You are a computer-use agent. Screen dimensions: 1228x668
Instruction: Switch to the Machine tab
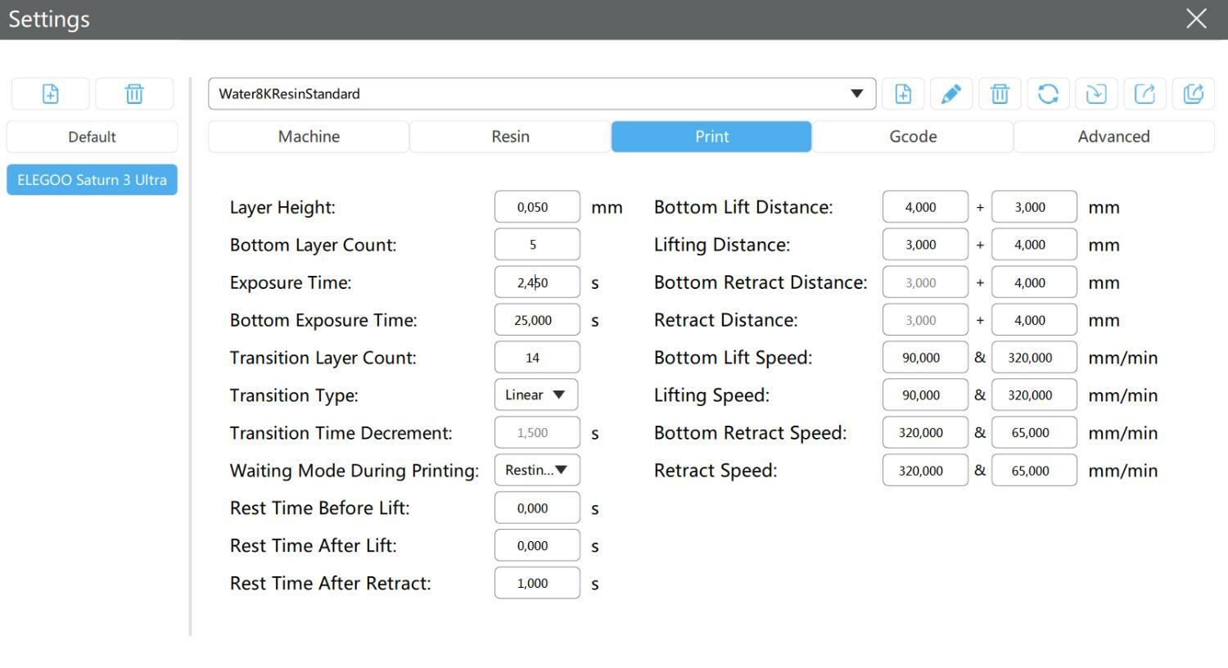click(309, 137)
